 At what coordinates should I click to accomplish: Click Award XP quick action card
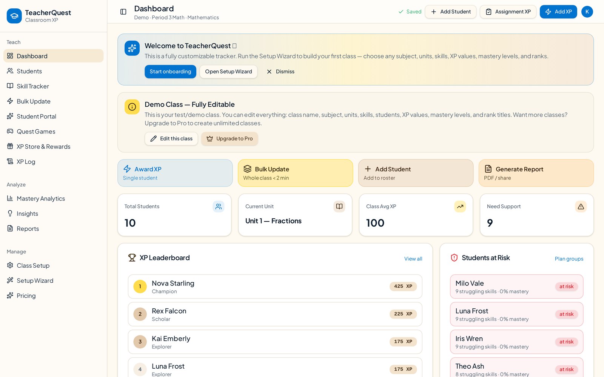coord(175,173)
